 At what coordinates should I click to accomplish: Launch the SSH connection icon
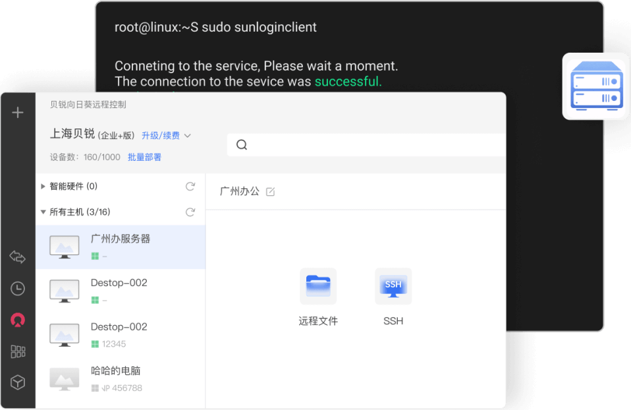[x=393, y=287]
